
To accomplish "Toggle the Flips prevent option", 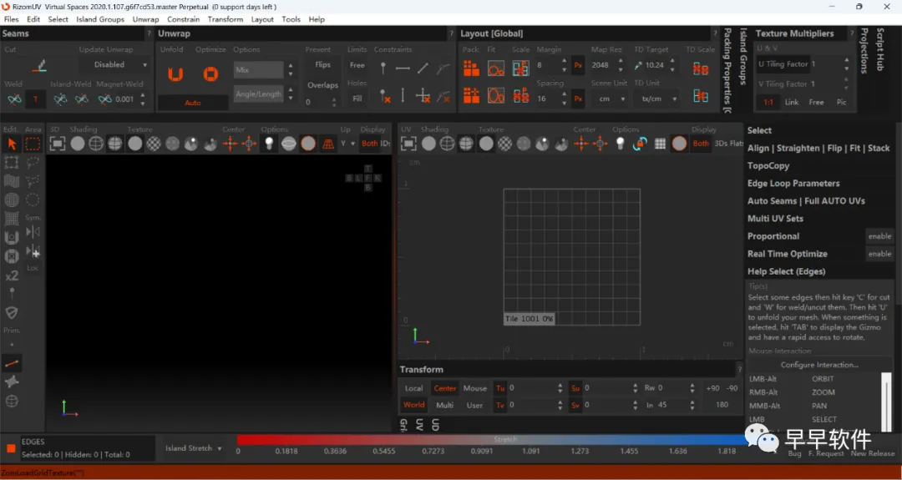I will pyautogui.click(x=322, y=65).
